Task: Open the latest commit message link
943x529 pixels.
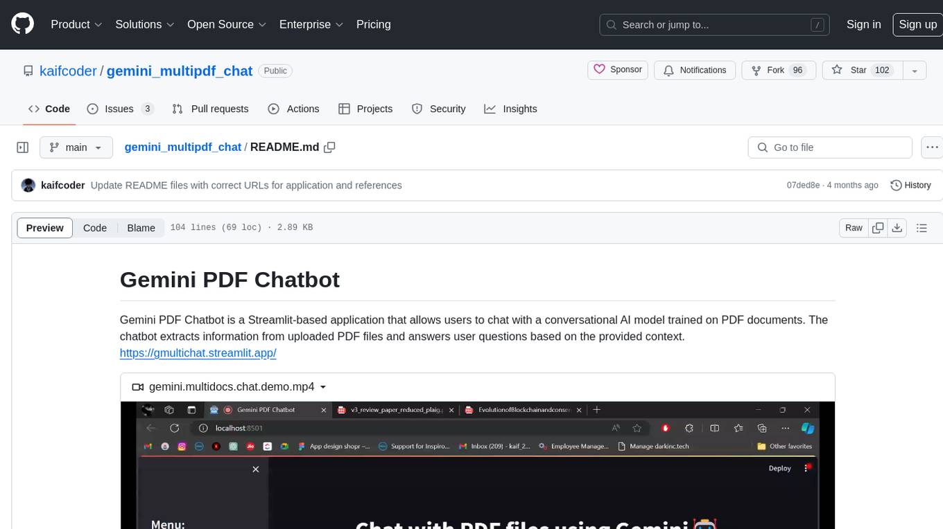Action: 246,186
